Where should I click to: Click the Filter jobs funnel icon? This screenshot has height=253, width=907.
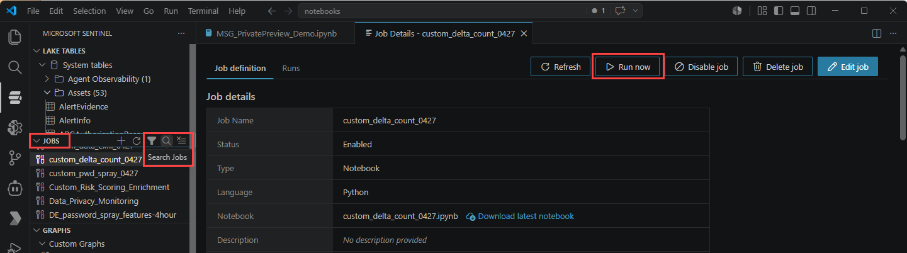click(x=152, y=141)
